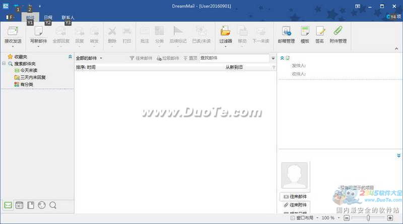Screen dimensions: 403x224
Task: Switch to the 邮件 ribbon tab
Action: click(30, 18)
